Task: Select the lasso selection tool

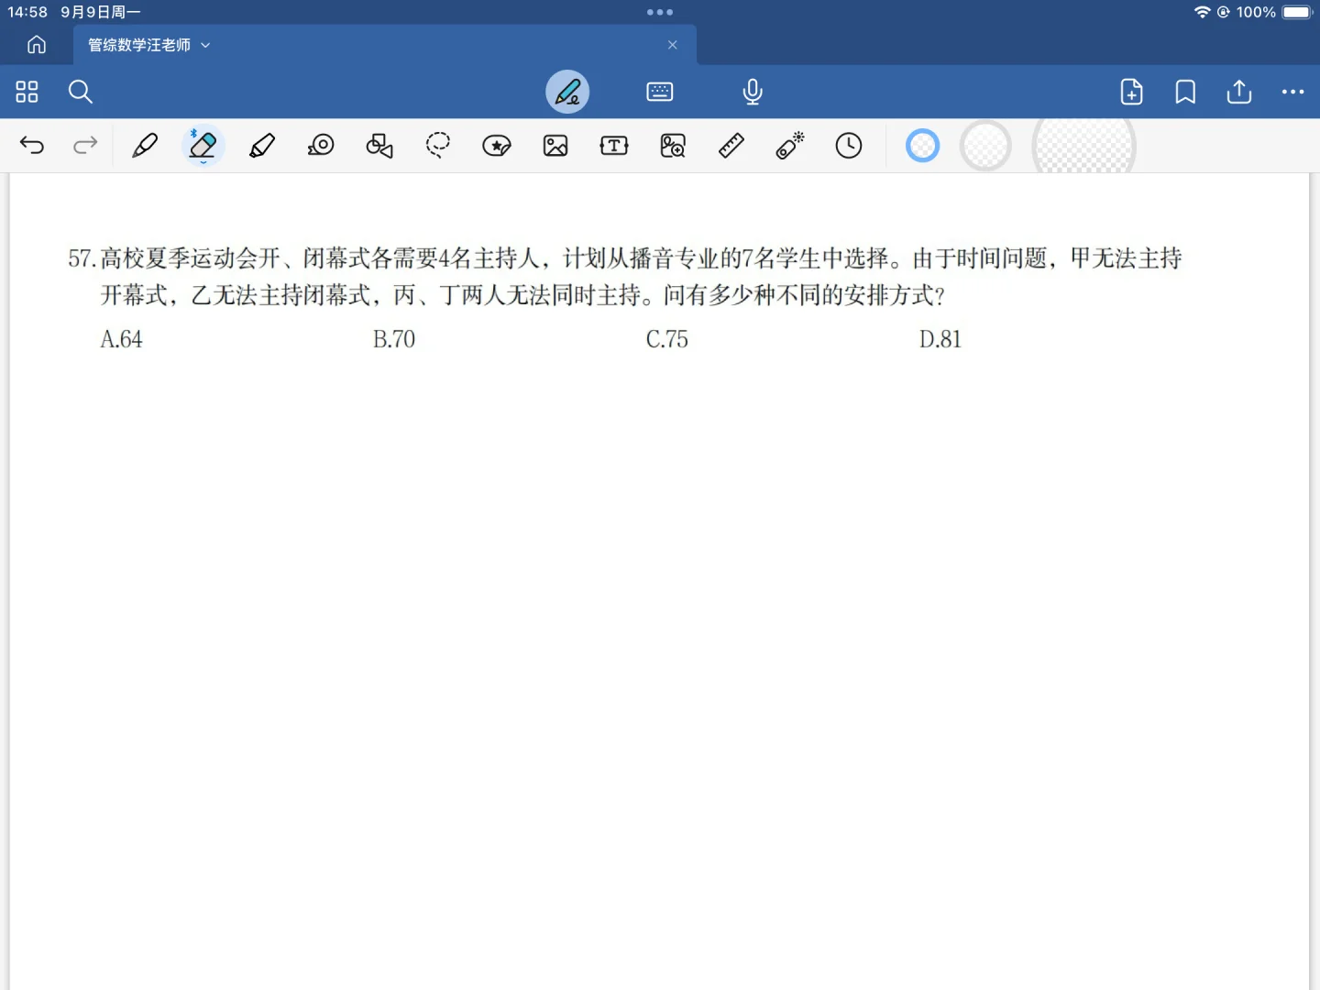Action: coord(438,145)
